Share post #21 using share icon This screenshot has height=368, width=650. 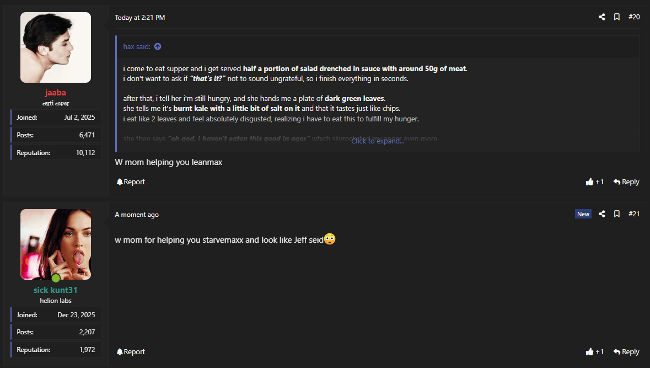(602, 214)
